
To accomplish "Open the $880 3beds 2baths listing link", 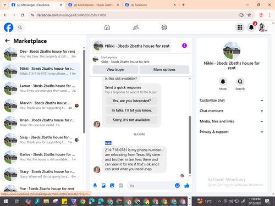I will pos(125,62).
